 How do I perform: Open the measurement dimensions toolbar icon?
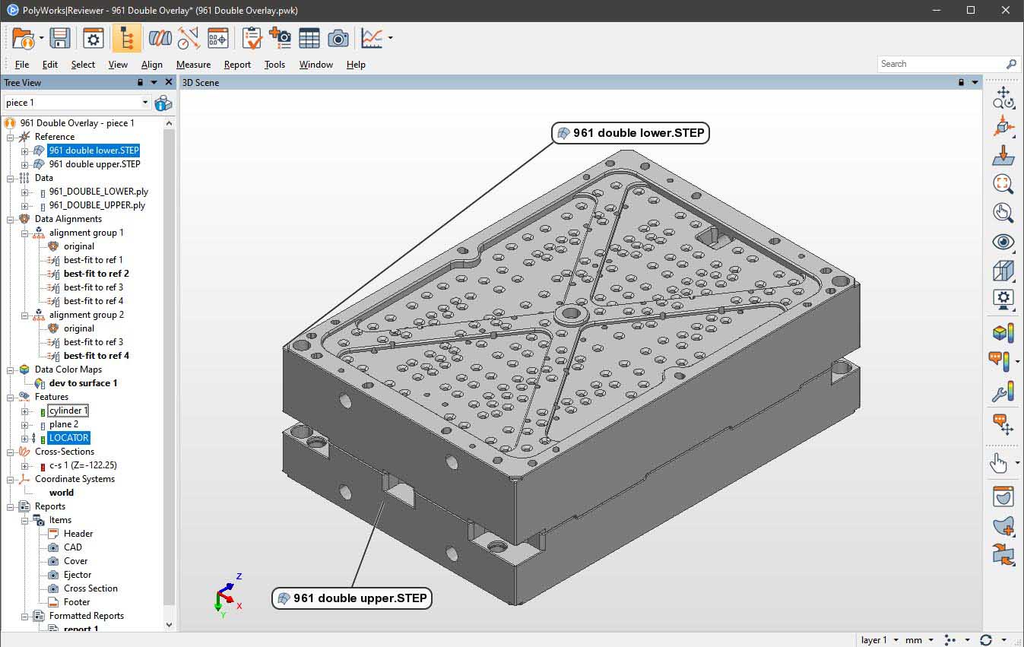[x=189, y=38]
